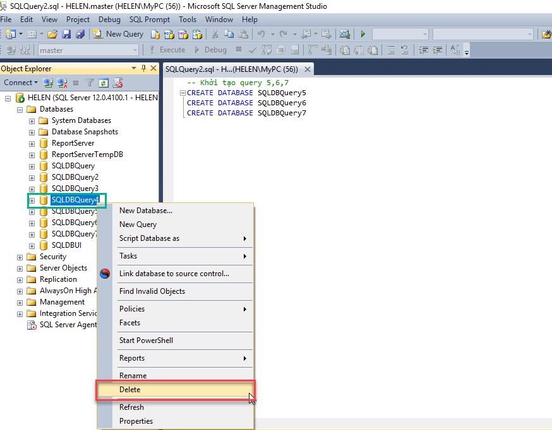Open a file using the Open File icon

pos(52,33)
